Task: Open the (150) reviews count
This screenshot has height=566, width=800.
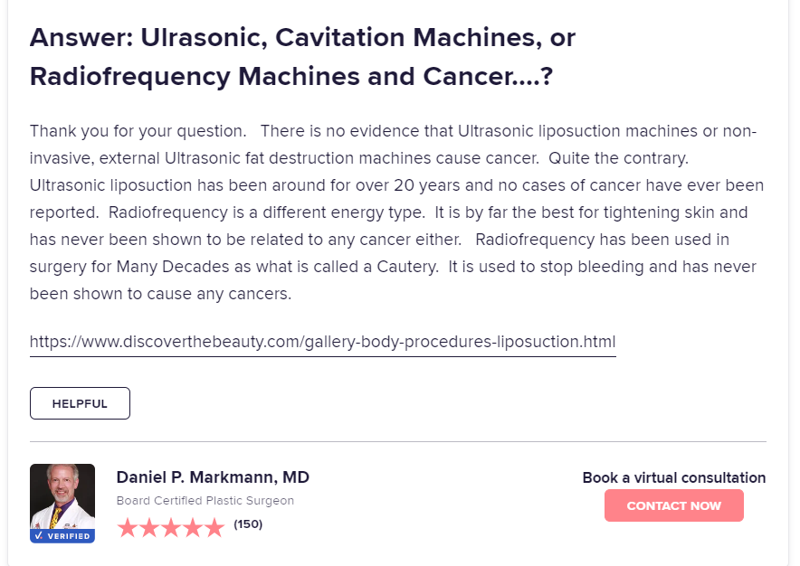Action: [248, 524]
